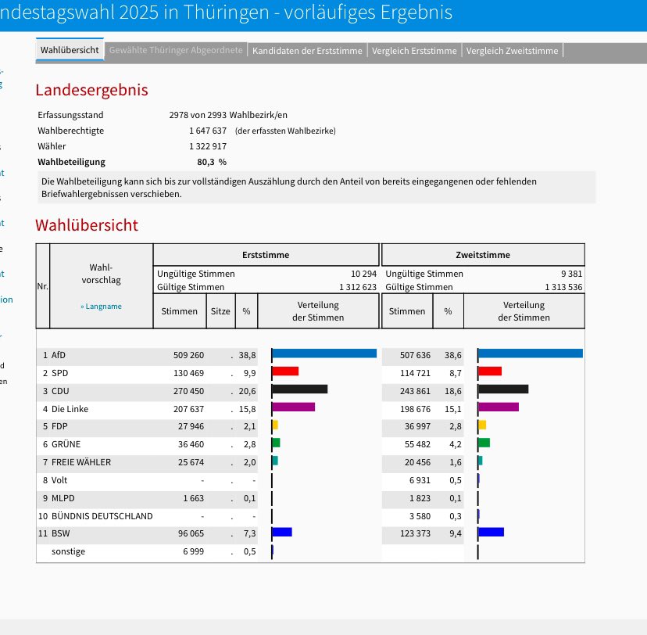The width and height of the screenshot is (647, 635).
Task: Click Erststimme Gültige Stimmen value 1 312 623
Action: pyautogui.click(x=358, y=287)
